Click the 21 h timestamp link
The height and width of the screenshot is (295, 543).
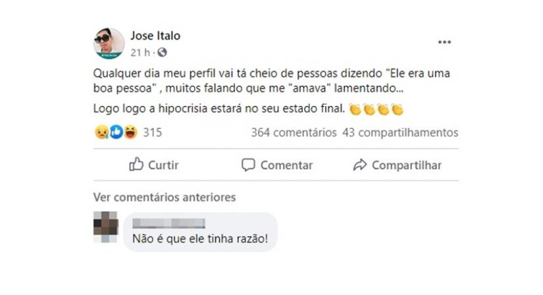[142, 52]
